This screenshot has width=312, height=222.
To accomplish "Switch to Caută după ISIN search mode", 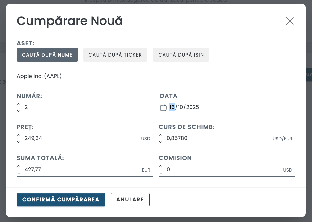I will (181, 55).
